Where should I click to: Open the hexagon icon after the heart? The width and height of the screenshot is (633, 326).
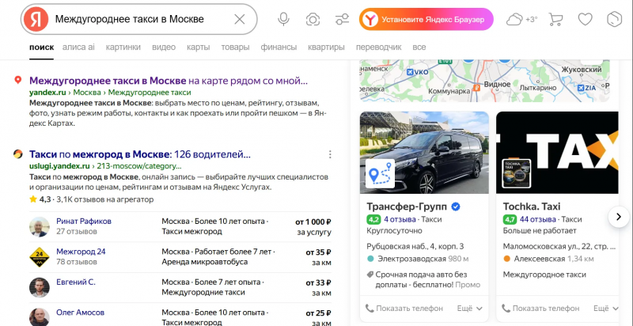pos(615,19)
